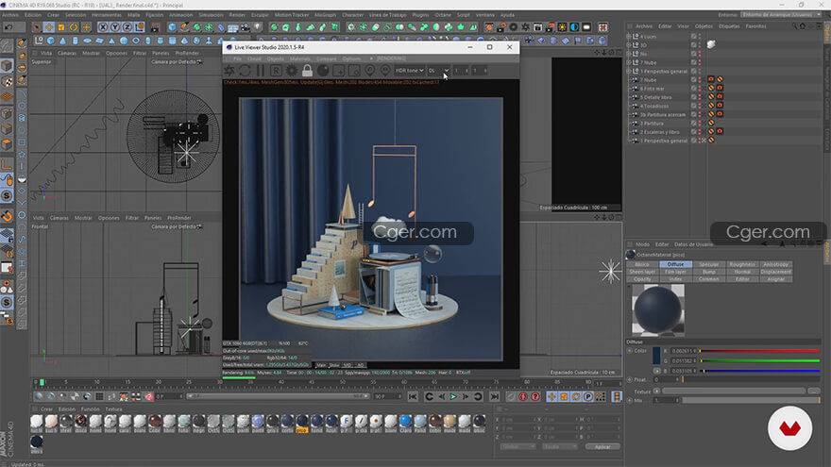Click the Render View clapperboard icon
Viewport: 831px width, 467px height.
coord(155,27)
